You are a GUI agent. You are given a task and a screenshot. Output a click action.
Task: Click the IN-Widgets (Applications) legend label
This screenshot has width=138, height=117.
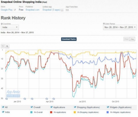click(120, 112)
